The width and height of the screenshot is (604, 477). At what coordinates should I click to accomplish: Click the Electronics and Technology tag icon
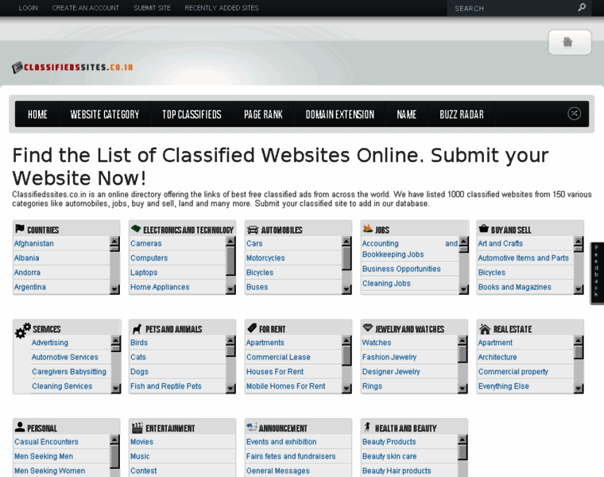(136, 229)
